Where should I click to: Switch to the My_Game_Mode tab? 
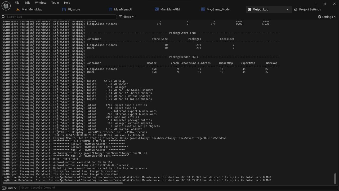(218, 9)
